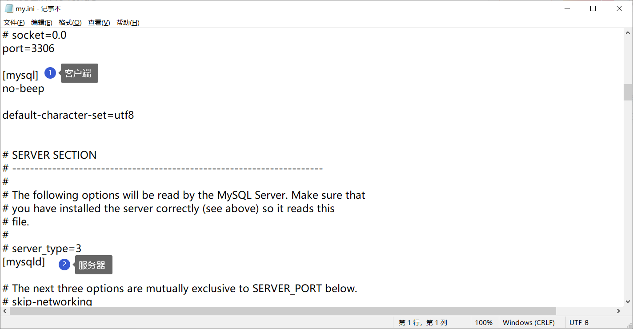Click the line starting '# The next three options'
This screenshot has height=329, width=633.
click(180, 289)
